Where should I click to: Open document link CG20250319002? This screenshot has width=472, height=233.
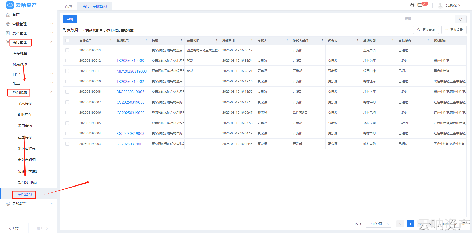(131, 113)
